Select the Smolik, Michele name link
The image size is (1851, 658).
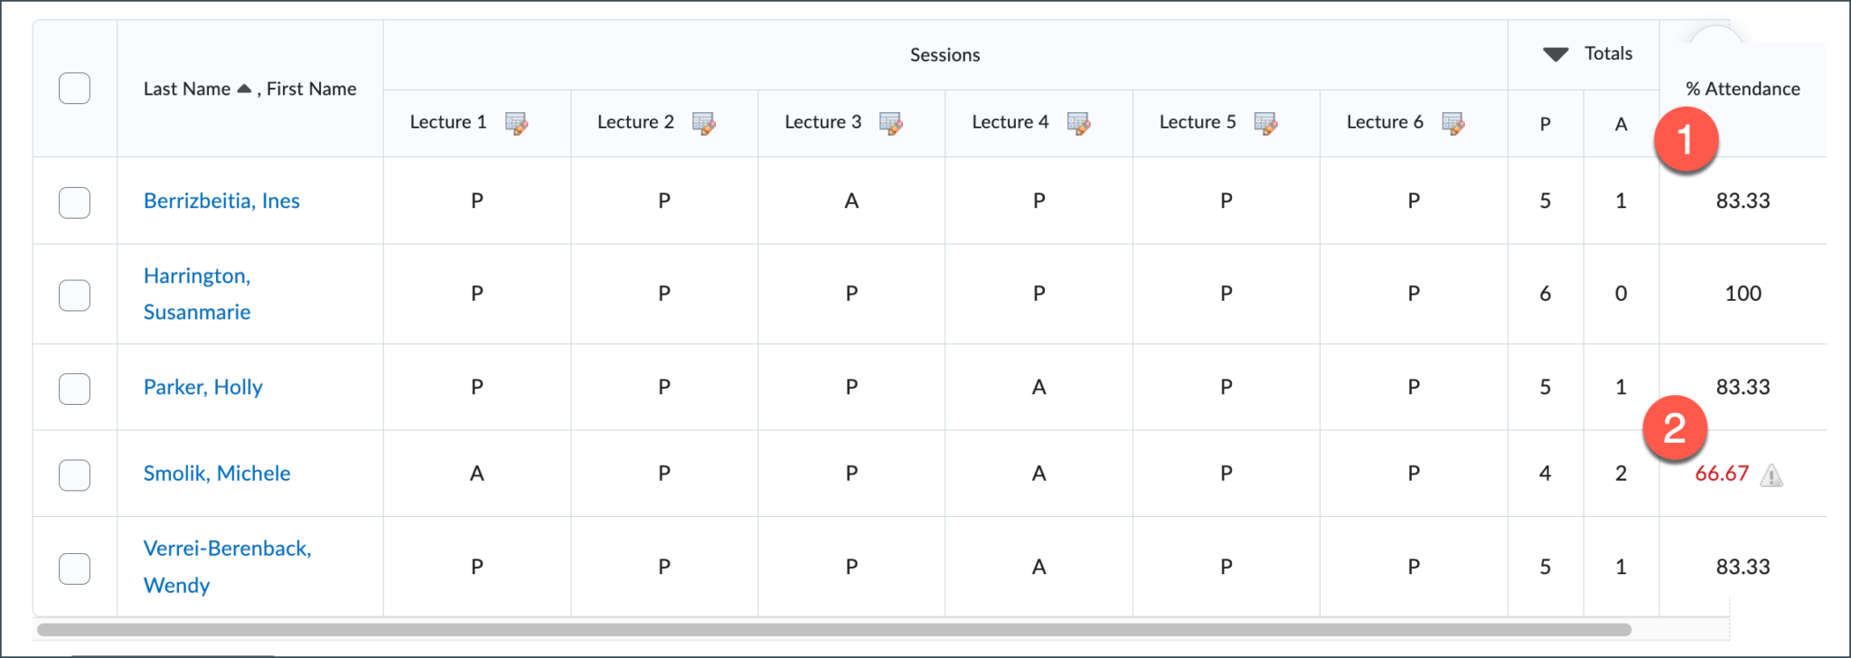coord(217,473)
